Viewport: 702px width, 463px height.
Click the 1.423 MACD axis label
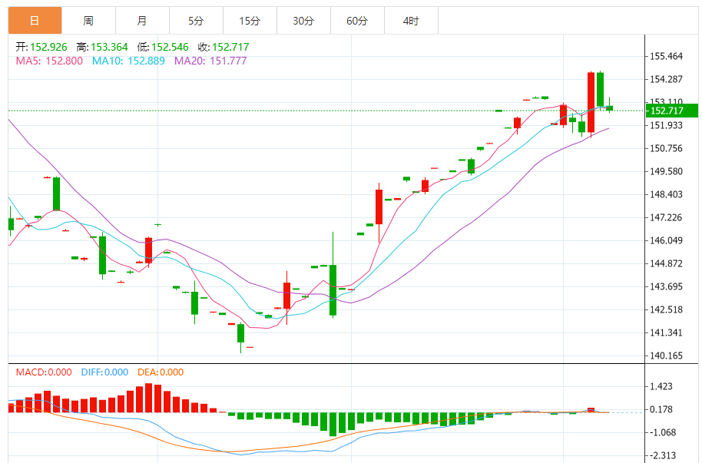[x=661, y=386]
